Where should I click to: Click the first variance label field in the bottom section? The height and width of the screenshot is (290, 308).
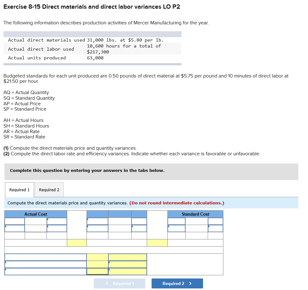tap(46, 257)
